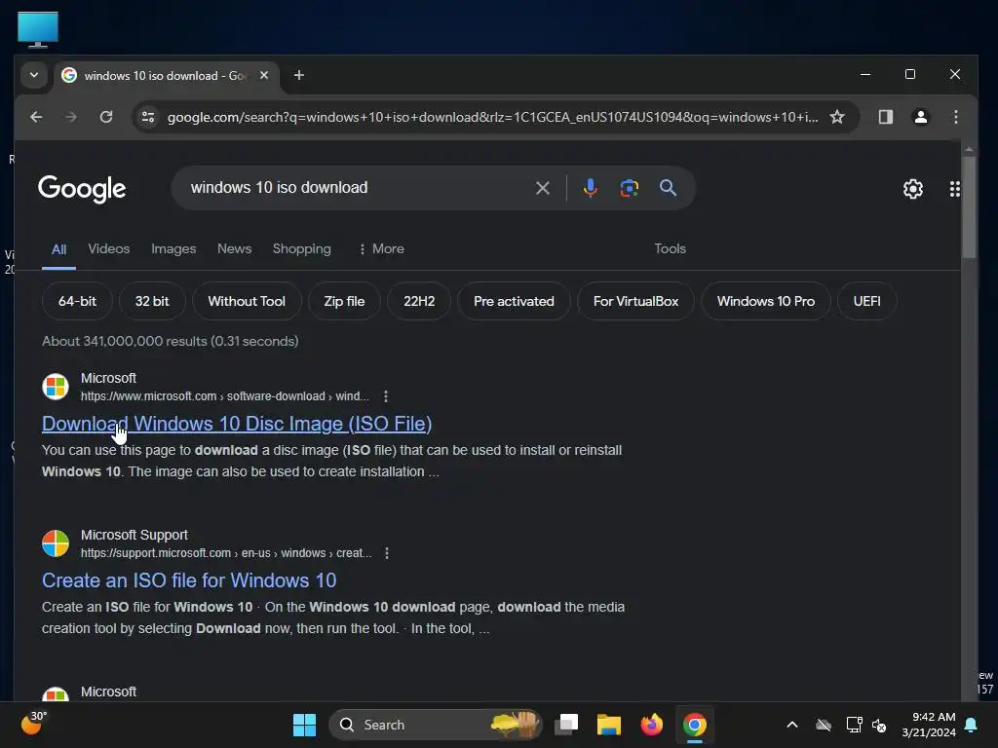Viewport: 998px width, 748px height.
Task: Click the magnifier search button
Action: click(x=668, y=188)
